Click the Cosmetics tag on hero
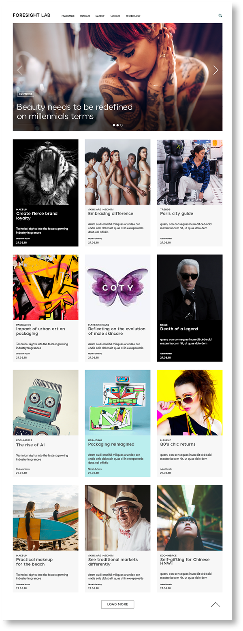Image resolution: width=243 pixels, height=631 pixels. [26, 94]
